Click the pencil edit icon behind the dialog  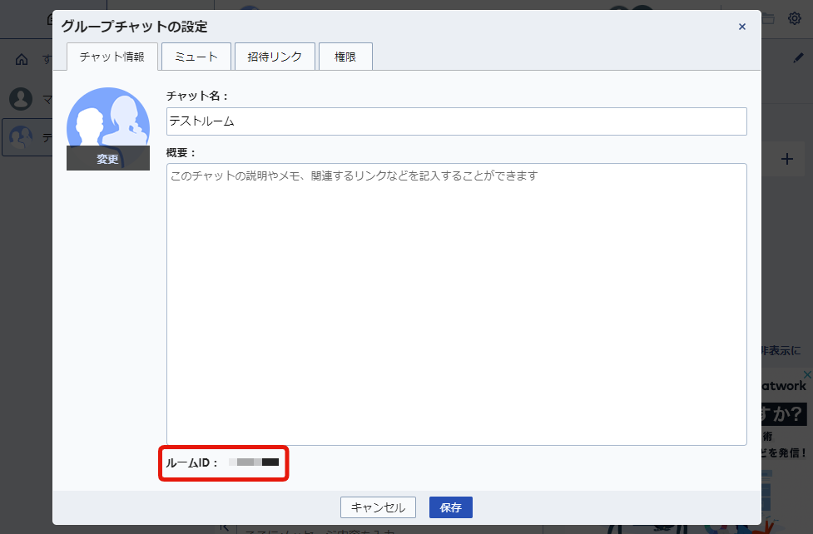798,58
